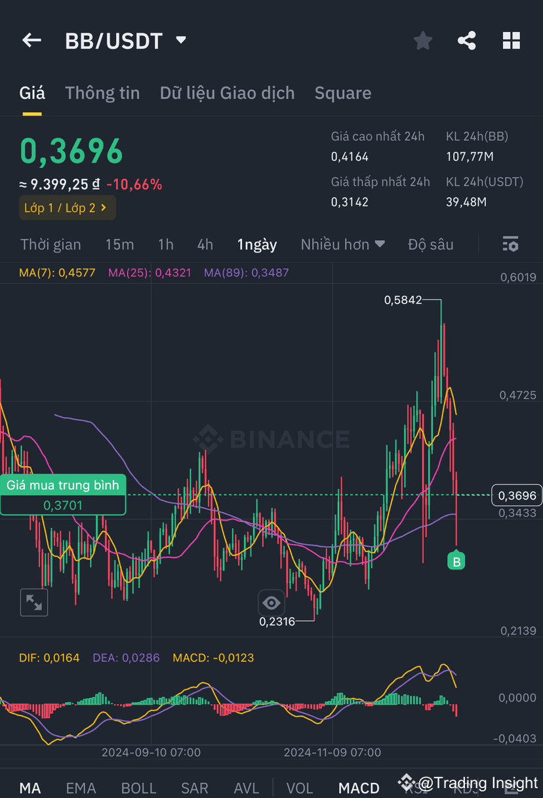The image size is (543, 798).
Task: Open the BB/USDT pair selector arrow
Action: 181,41
